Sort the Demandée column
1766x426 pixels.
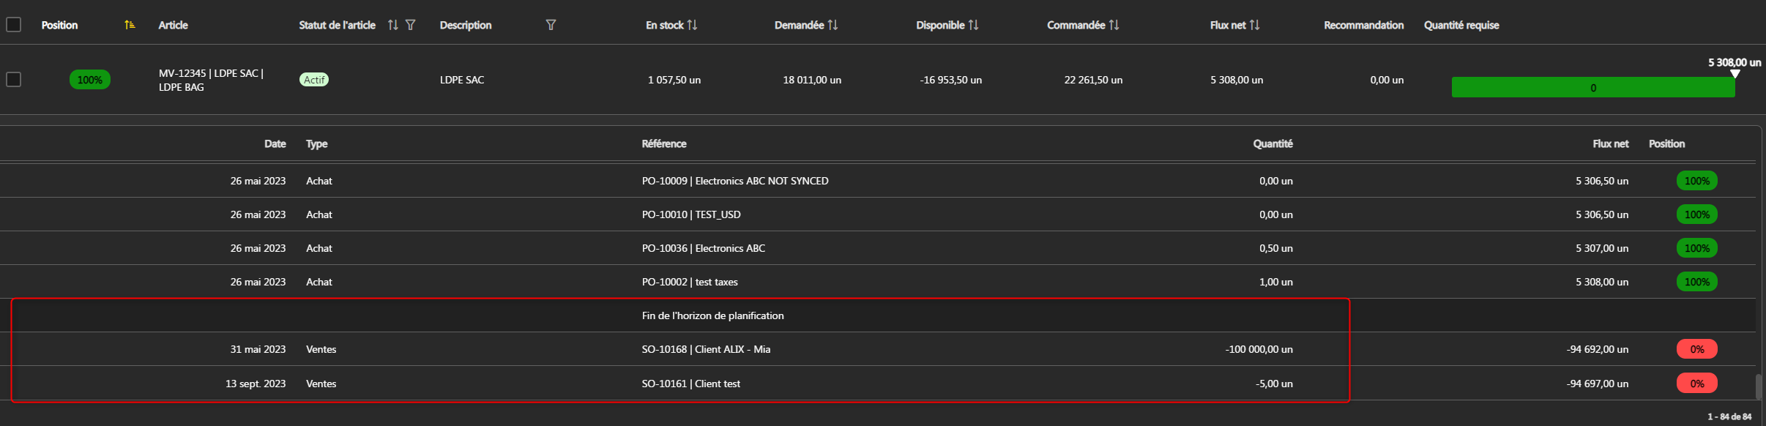[x=833, y=25]
